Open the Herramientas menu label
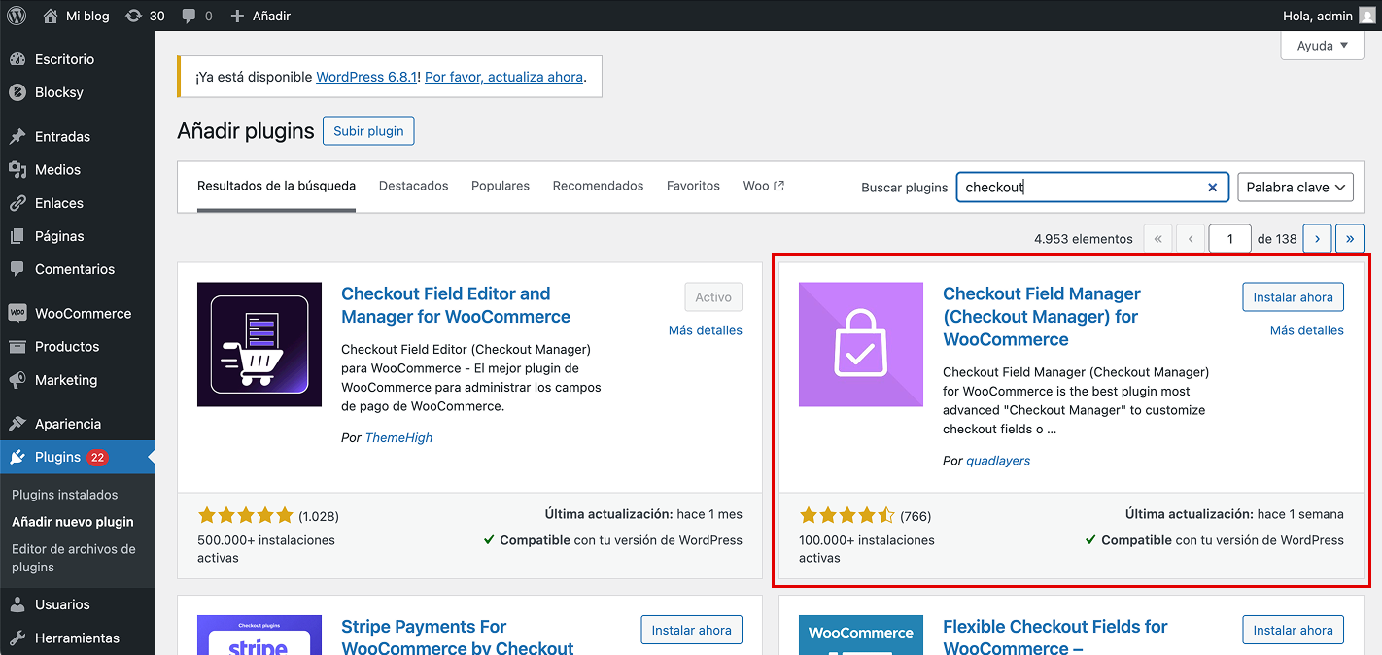Viewport: 1382px width, 655px height. [x=77, y=638]
